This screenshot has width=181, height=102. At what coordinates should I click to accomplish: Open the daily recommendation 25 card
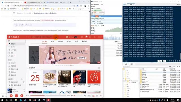35,77
